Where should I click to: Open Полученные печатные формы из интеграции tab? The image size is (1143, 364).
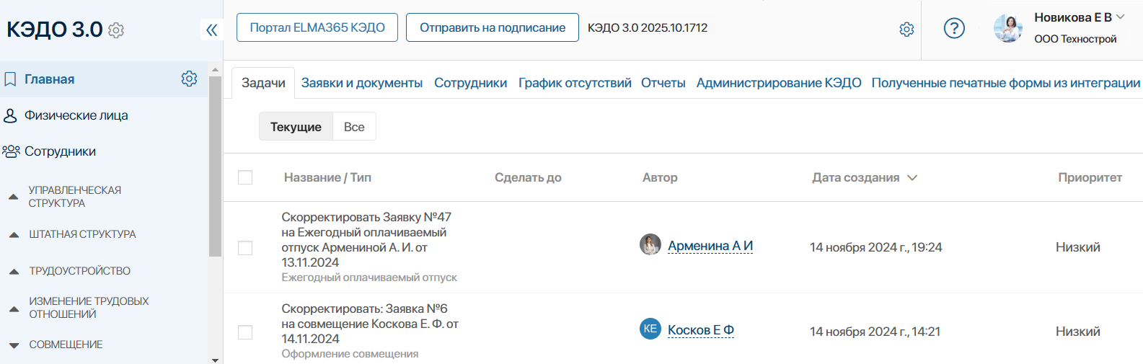pyautogui.click(x=1006, y=83)
